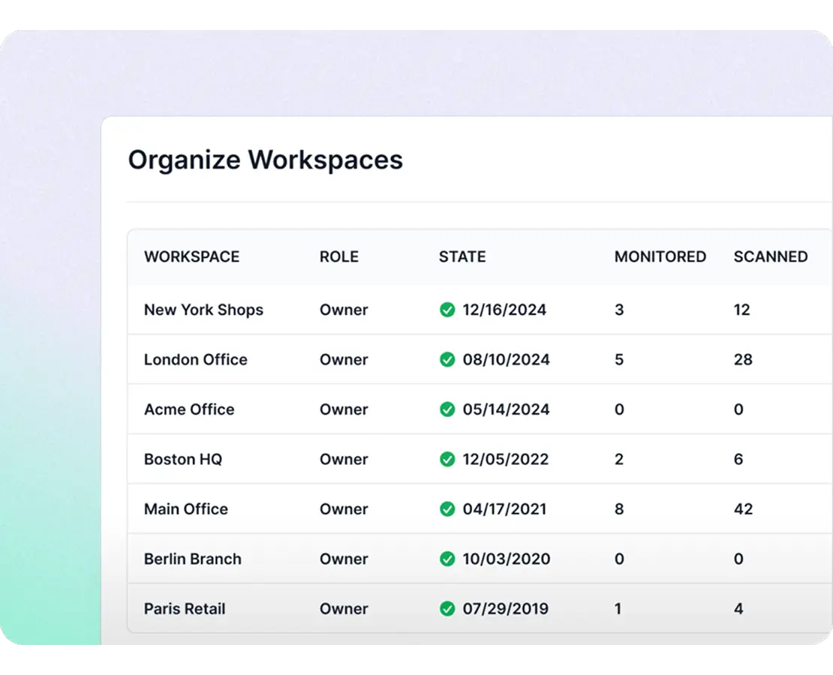Select the date 07/29/2019
Screen dimensions: 833x675
pos(506,609)
